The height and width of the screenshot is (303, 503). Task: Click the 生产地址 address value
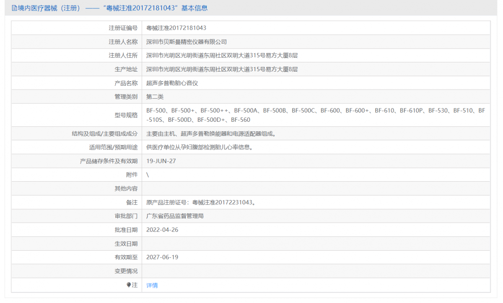pos(222,69)
